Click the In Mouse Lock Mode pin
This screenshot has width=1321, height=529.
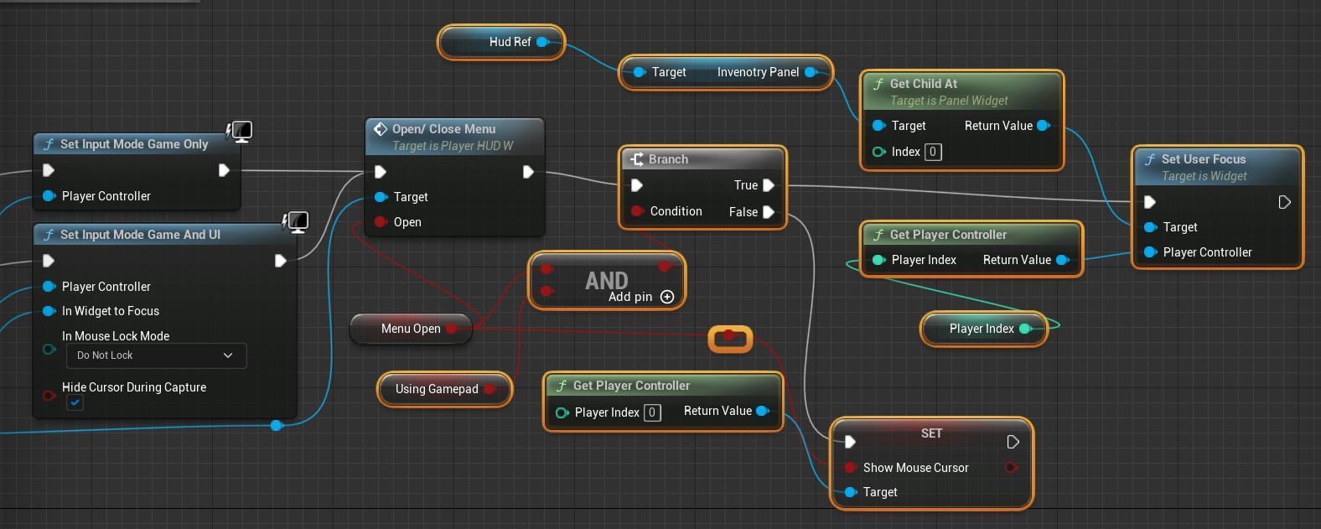(x=49, y=349)
